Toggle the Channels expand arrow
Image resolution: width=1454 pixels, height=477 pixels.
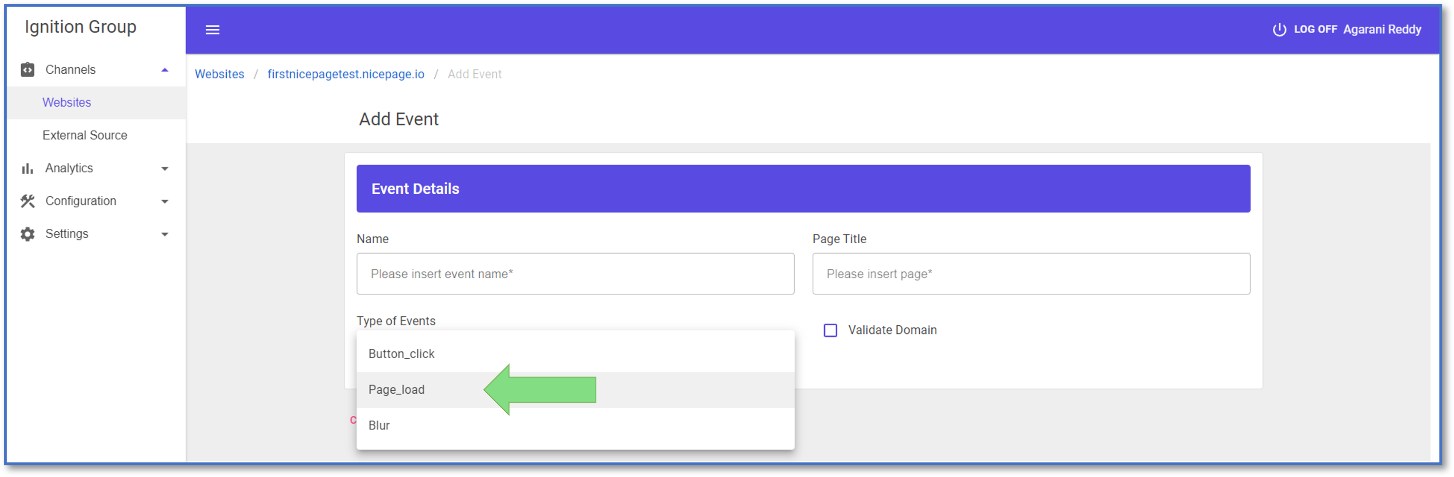click(x=165, y=70)
